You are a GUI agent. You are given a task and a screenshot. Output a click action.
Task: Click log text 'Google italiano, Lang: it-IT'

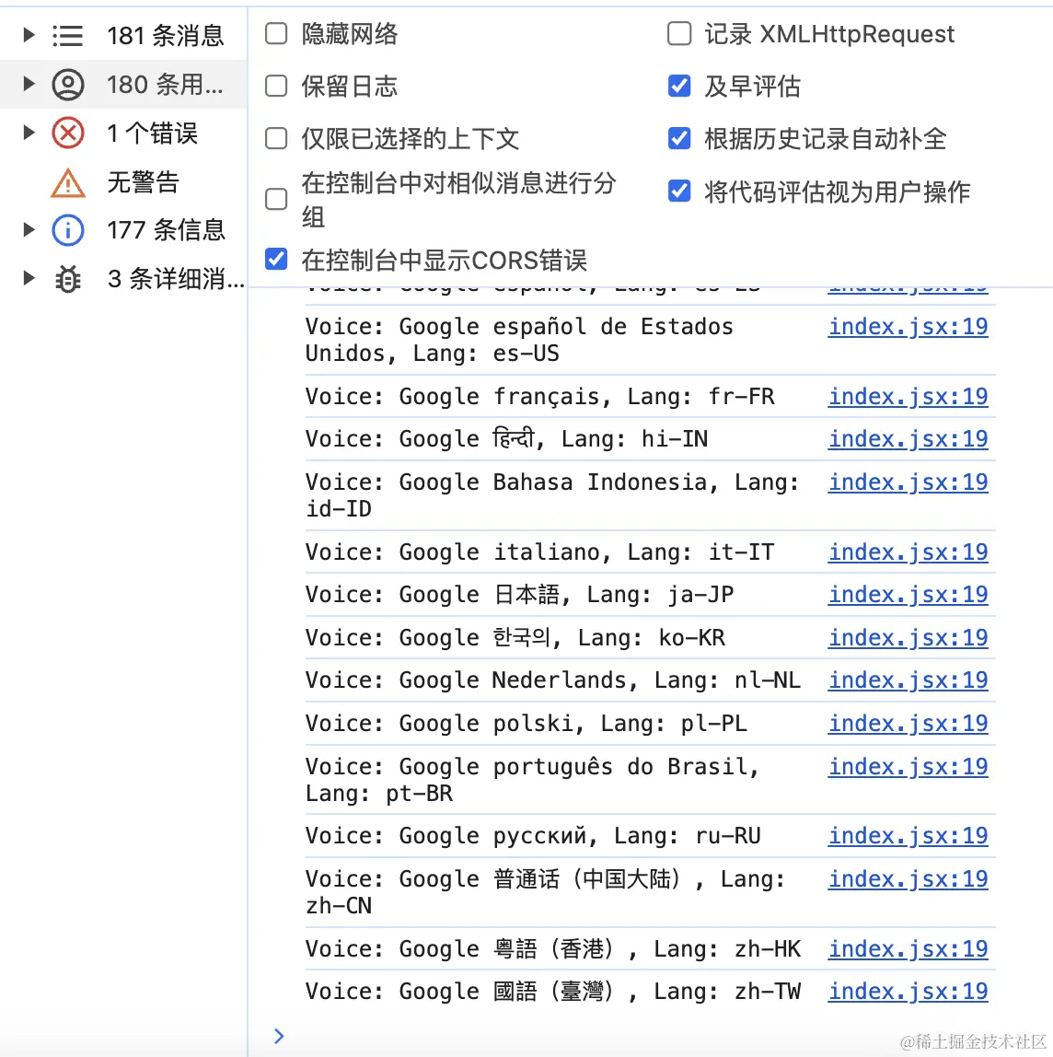click(x=587, y=552)
